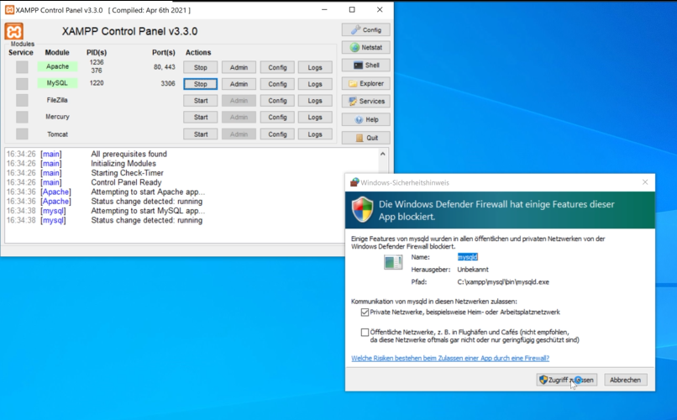Image resolution: width=677 pixels, height=420 pixels.
Task: Click the mysqld application icon in dialog
Action: tap(393, 262)
